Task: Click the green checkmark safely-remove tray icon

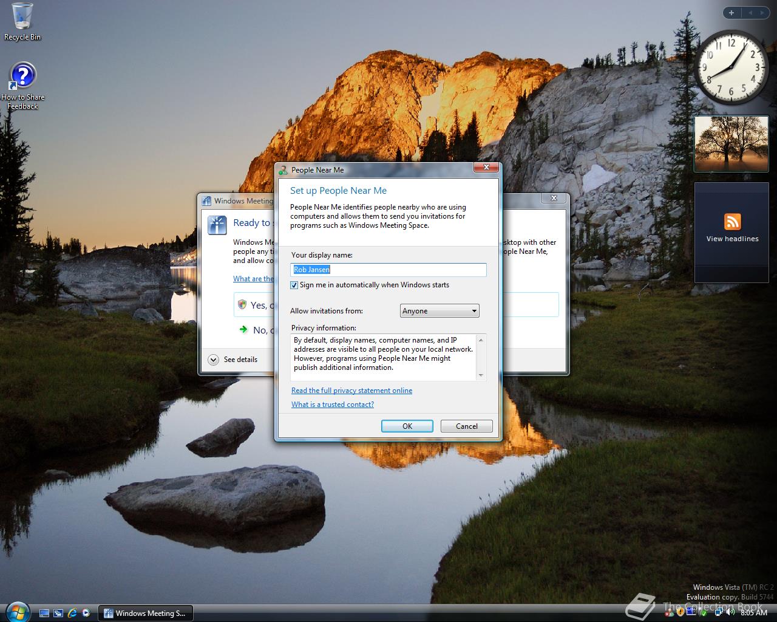Action: (x=703, y=612)
